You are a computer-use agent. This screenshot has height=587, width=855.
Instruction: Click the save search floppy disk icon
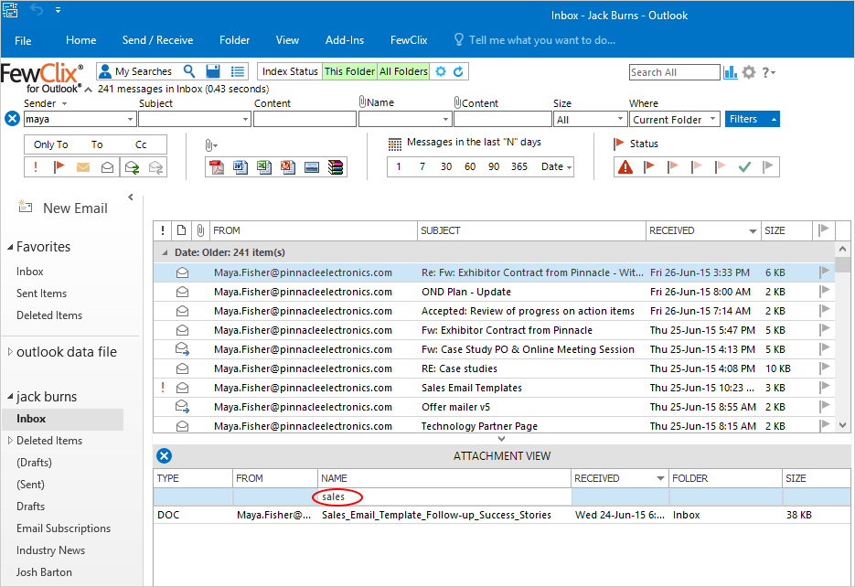[x=213, y=71]
